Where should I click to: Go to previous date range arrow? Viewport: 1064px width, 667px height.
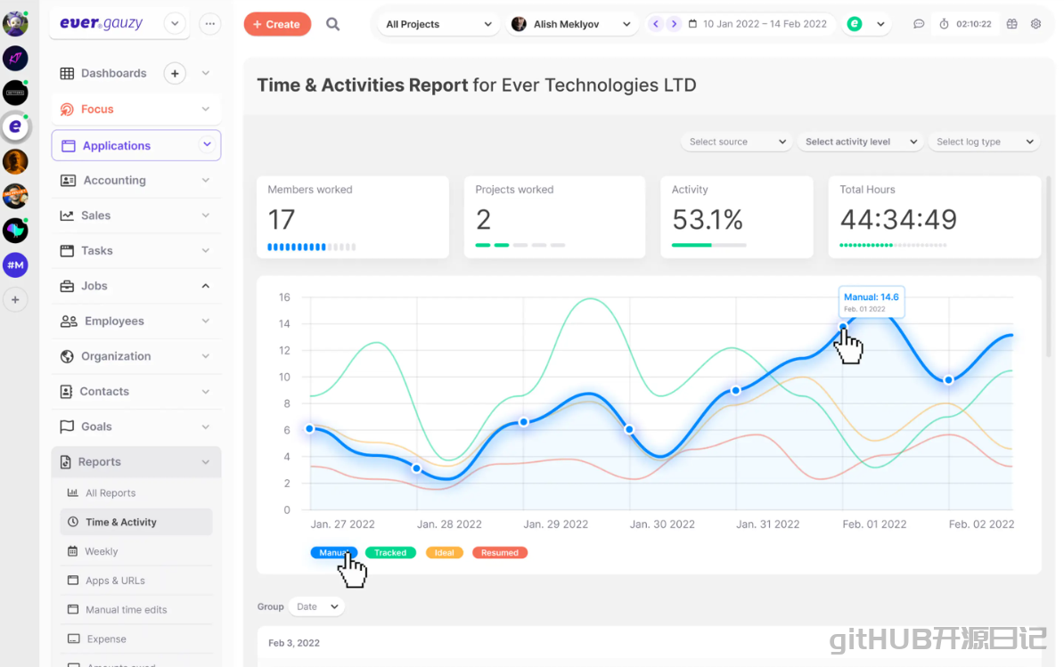pyautogui.click(x=656, y=24)
